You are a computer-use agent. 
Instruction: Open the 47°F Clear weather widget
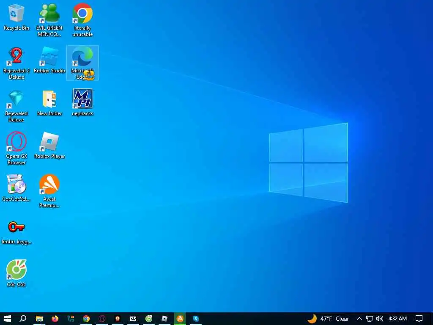[x=328, y=319]
